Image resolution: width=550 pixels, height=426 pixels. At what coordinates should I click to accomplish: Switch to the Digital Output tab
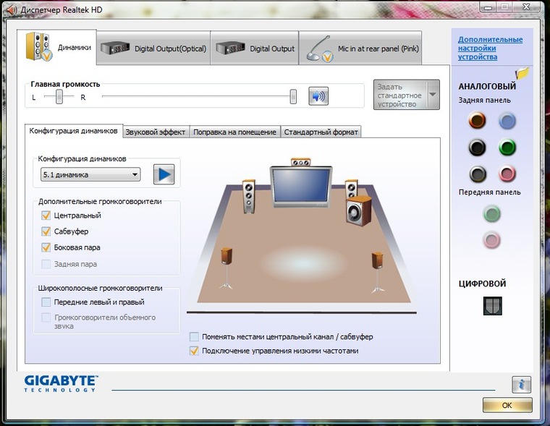tap(255, 48)
